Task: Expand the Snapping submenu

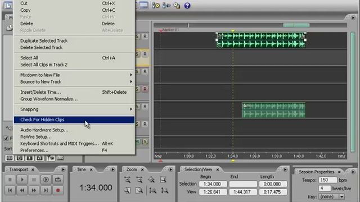Action: [74, 109]
